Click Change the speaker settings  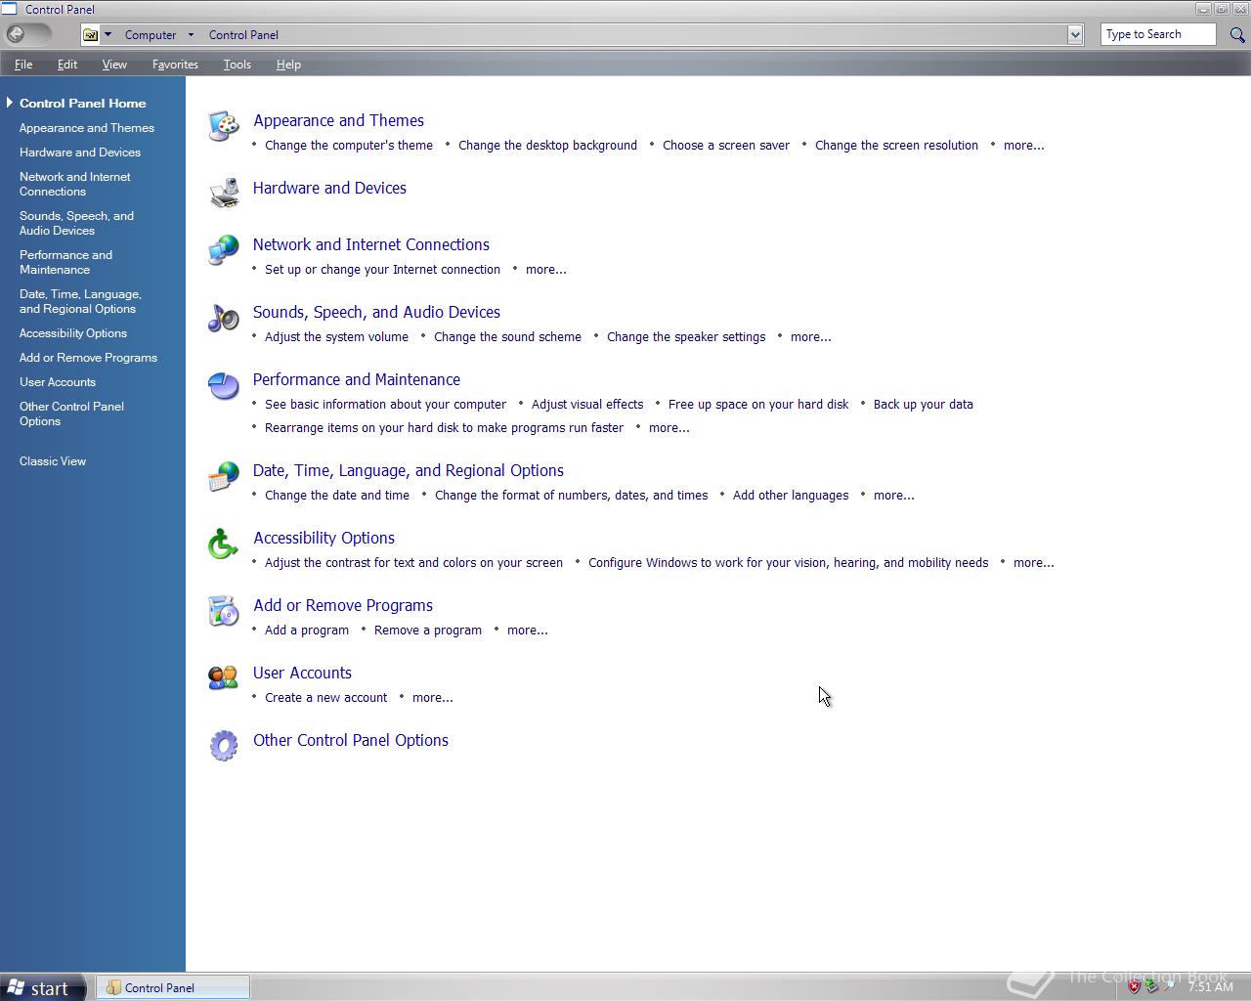pos(686,336)
